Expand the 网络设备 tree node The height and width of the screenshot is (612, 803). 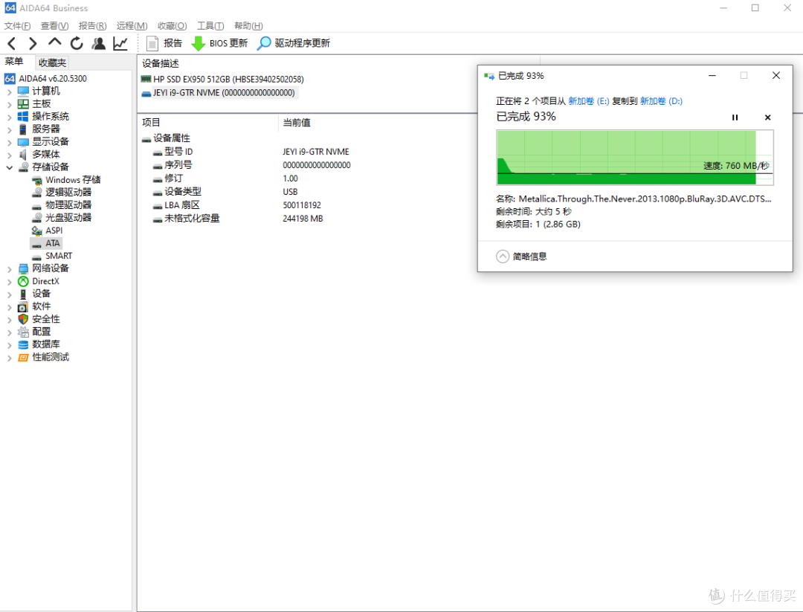click(x=9, y=269)
